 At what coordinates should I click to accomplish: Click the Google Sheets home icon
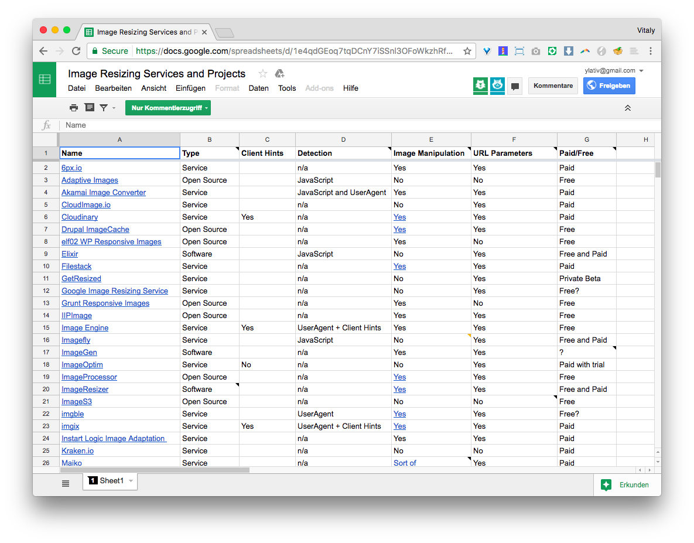tap(45, 80)
